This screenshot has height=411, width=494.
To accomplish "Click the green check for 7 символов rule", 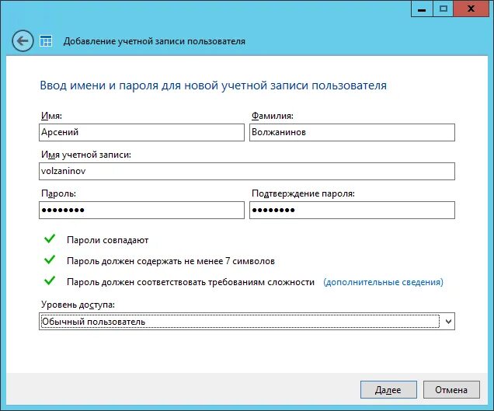I will (50, 259).
